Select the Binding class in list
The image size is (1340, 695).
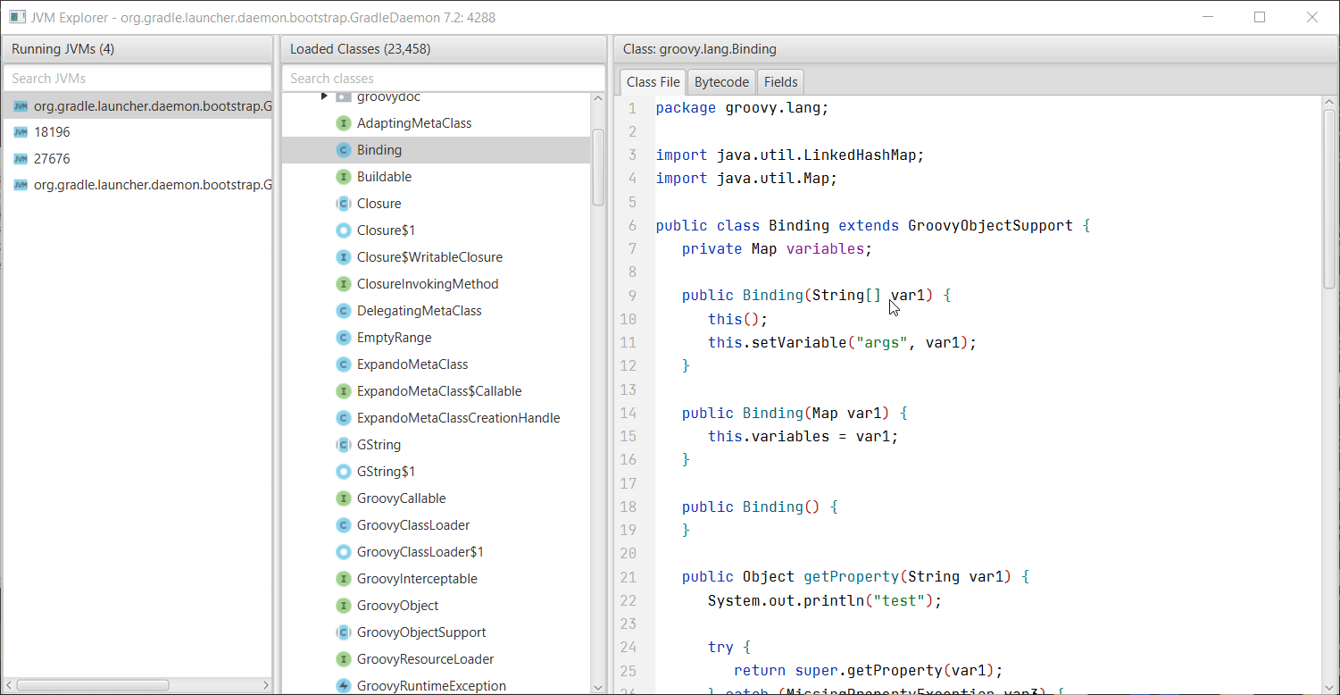point(436,150)
